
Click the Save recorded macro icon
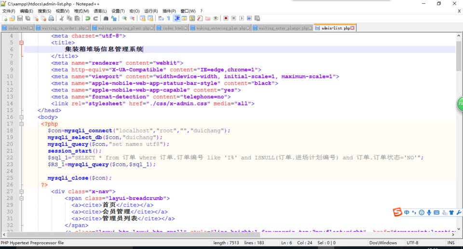(x=257, y=18)
